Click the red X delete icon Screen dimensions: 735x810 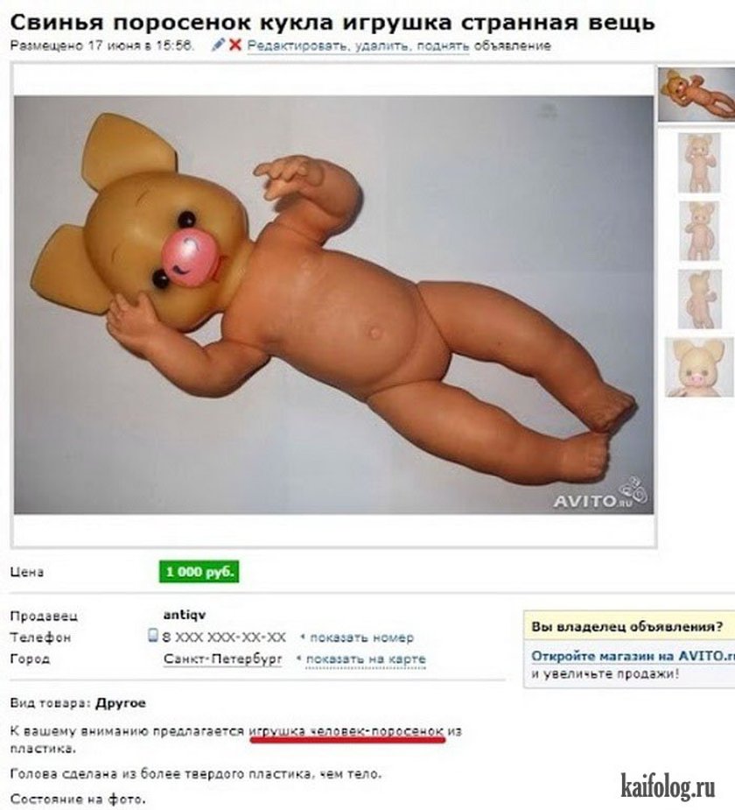tap(234, 45)
